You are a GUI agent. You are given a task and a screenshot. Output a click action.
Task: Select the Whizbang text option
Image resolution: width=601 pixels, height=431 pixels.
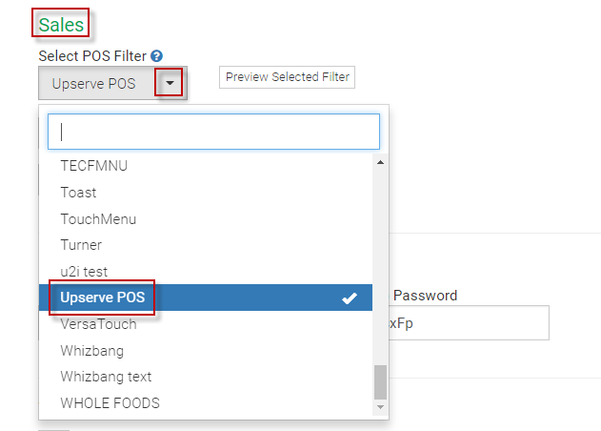pyautogui.click(x=106, y=377)
